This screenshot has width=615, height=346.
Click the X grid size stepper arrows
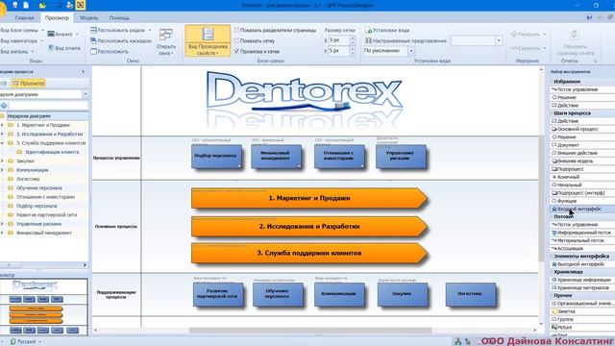coord(353,40)
